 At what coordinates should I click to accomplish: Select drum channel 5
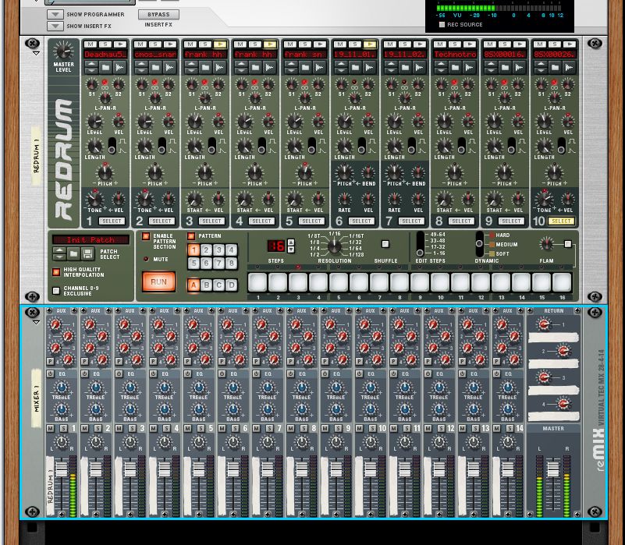coord(311,221)
